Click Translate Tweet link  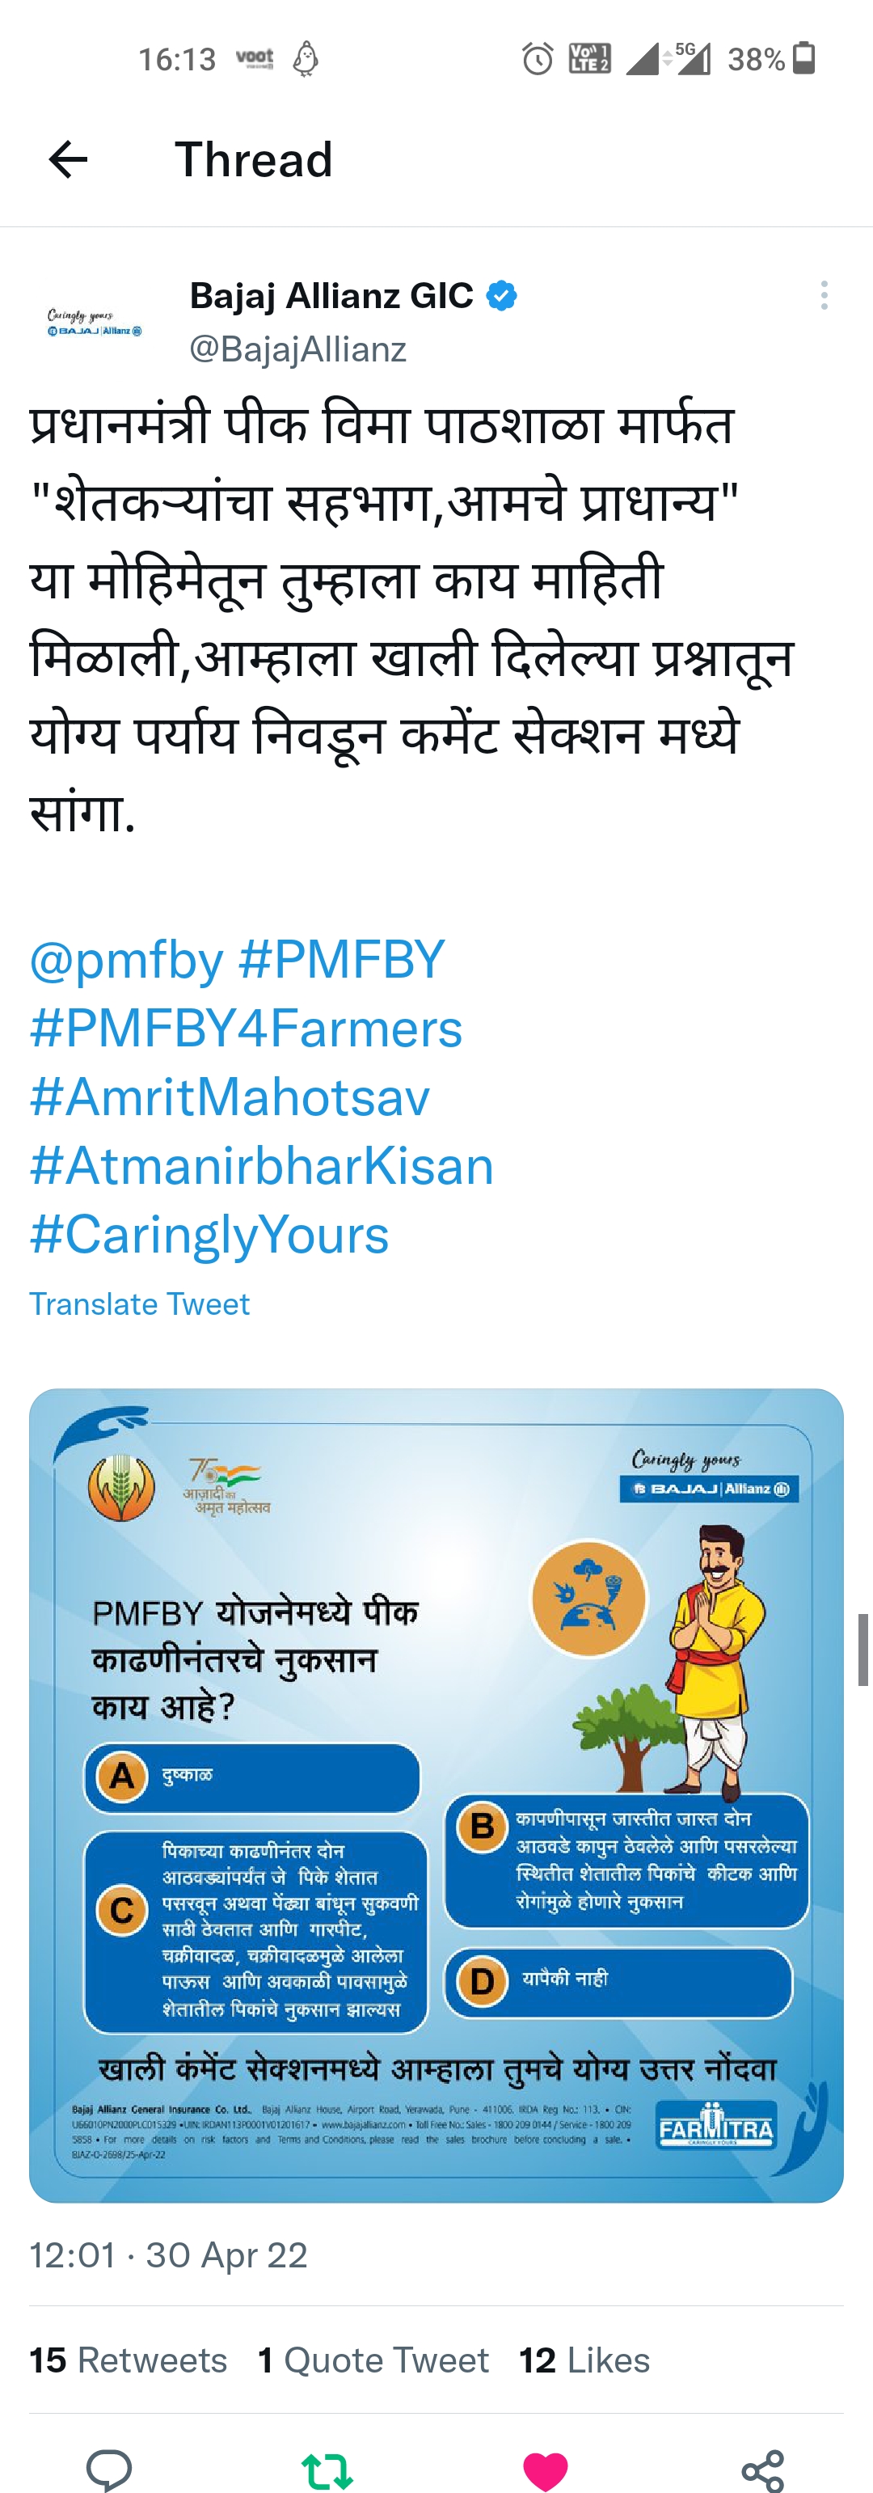(139, 1304)
